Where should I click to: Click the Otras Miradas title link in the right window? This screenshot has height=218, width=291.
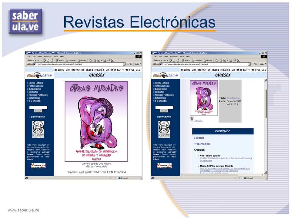[233, 98]
